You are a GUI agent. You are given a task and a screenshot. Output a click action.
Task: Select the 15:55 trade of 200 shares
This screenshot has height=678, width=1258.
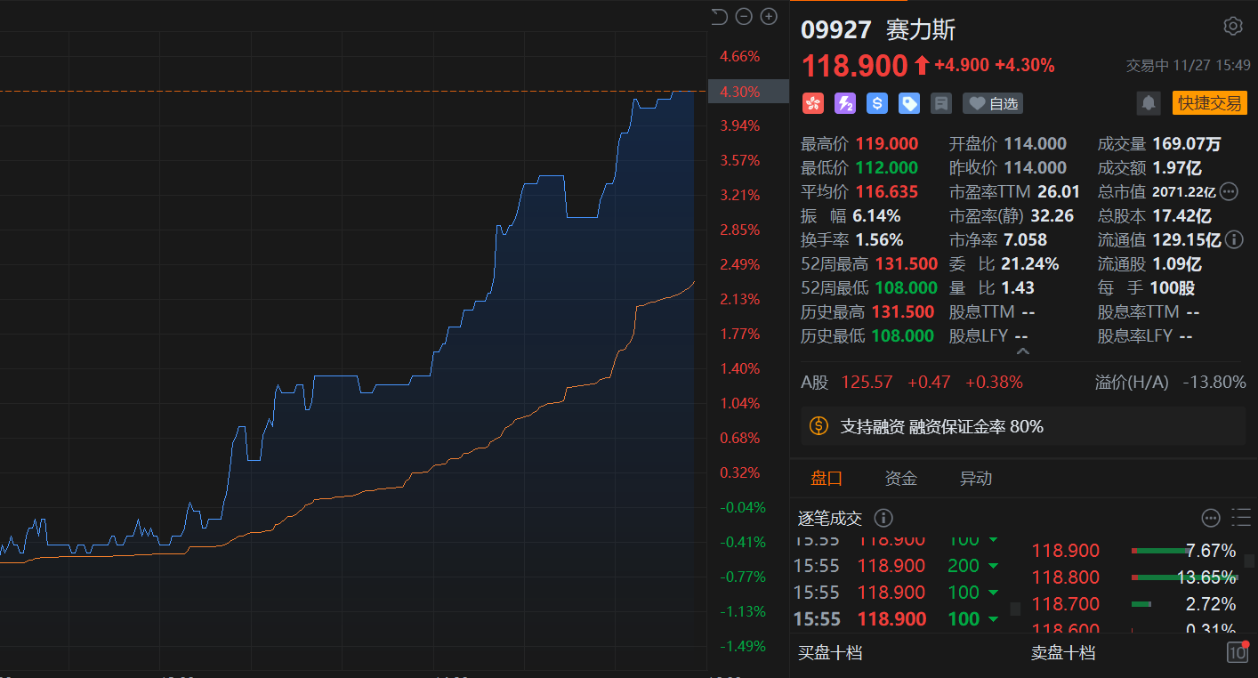[x=897, y=566]
